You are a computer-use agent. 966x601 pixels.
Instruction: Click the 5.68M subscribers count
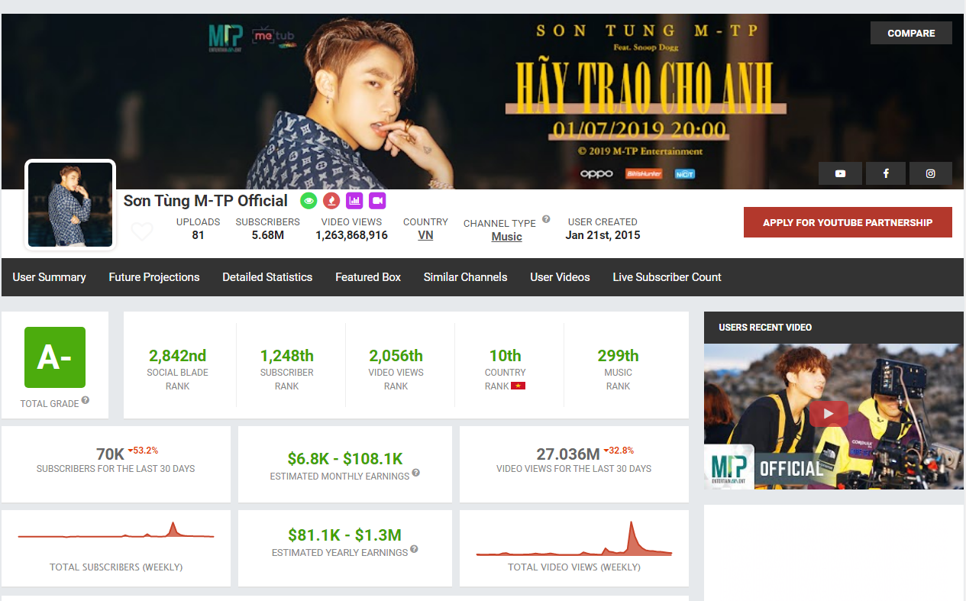click(267, 235)
